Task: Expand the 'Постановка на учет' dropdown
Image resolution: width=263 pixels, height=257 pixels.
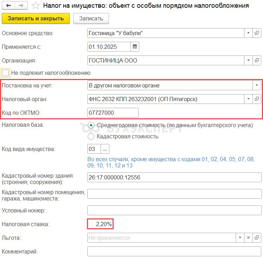Action: click(257, 85)
